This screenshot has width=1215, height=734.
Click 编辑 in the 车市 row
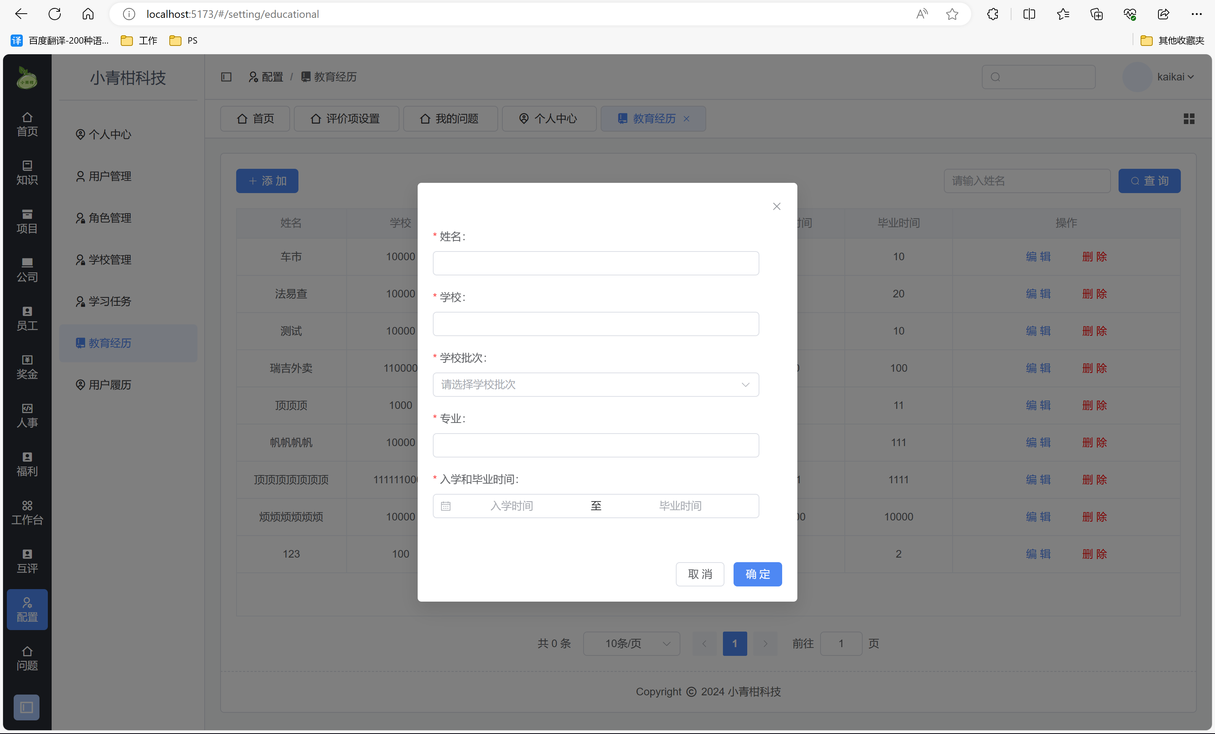[1038, 257]
